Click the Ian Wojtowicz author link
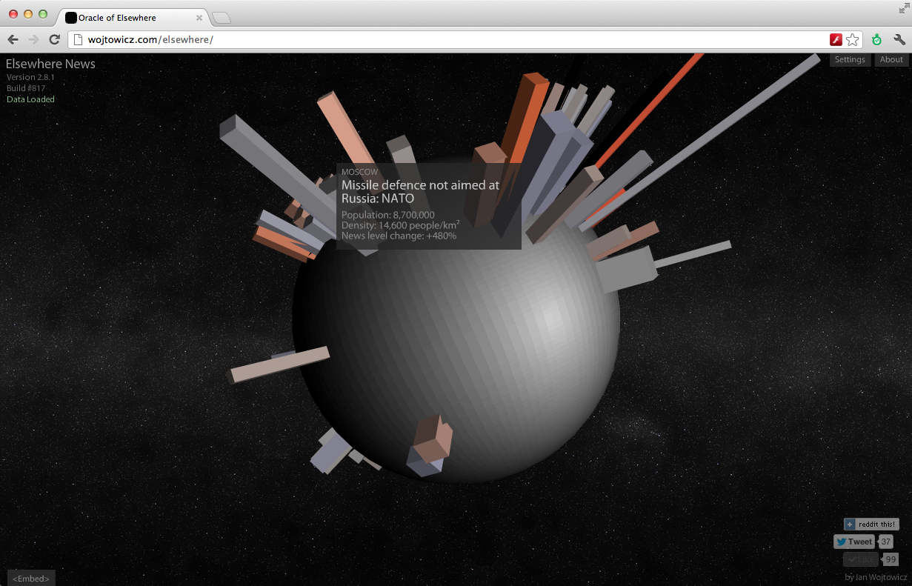912x586 pixels. 882,576
